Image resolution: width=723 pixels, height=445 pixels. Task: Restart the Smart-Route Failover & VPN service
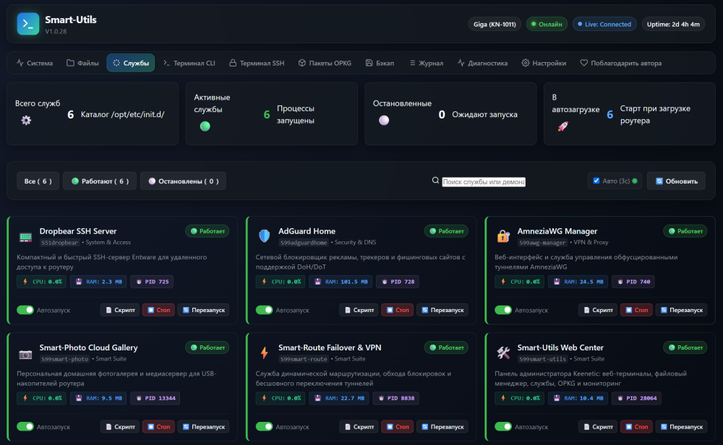tap(442, 426)
